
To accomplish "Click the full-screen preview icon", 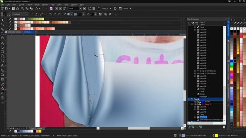I will (x=85, y=8).
